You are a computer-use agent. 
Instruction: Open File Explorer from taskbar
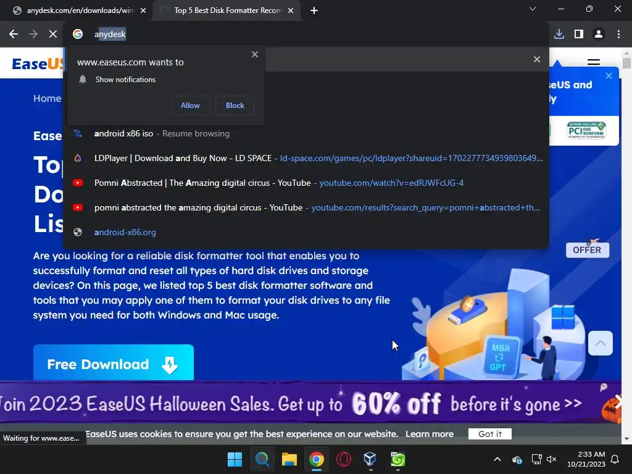[289, 459]
